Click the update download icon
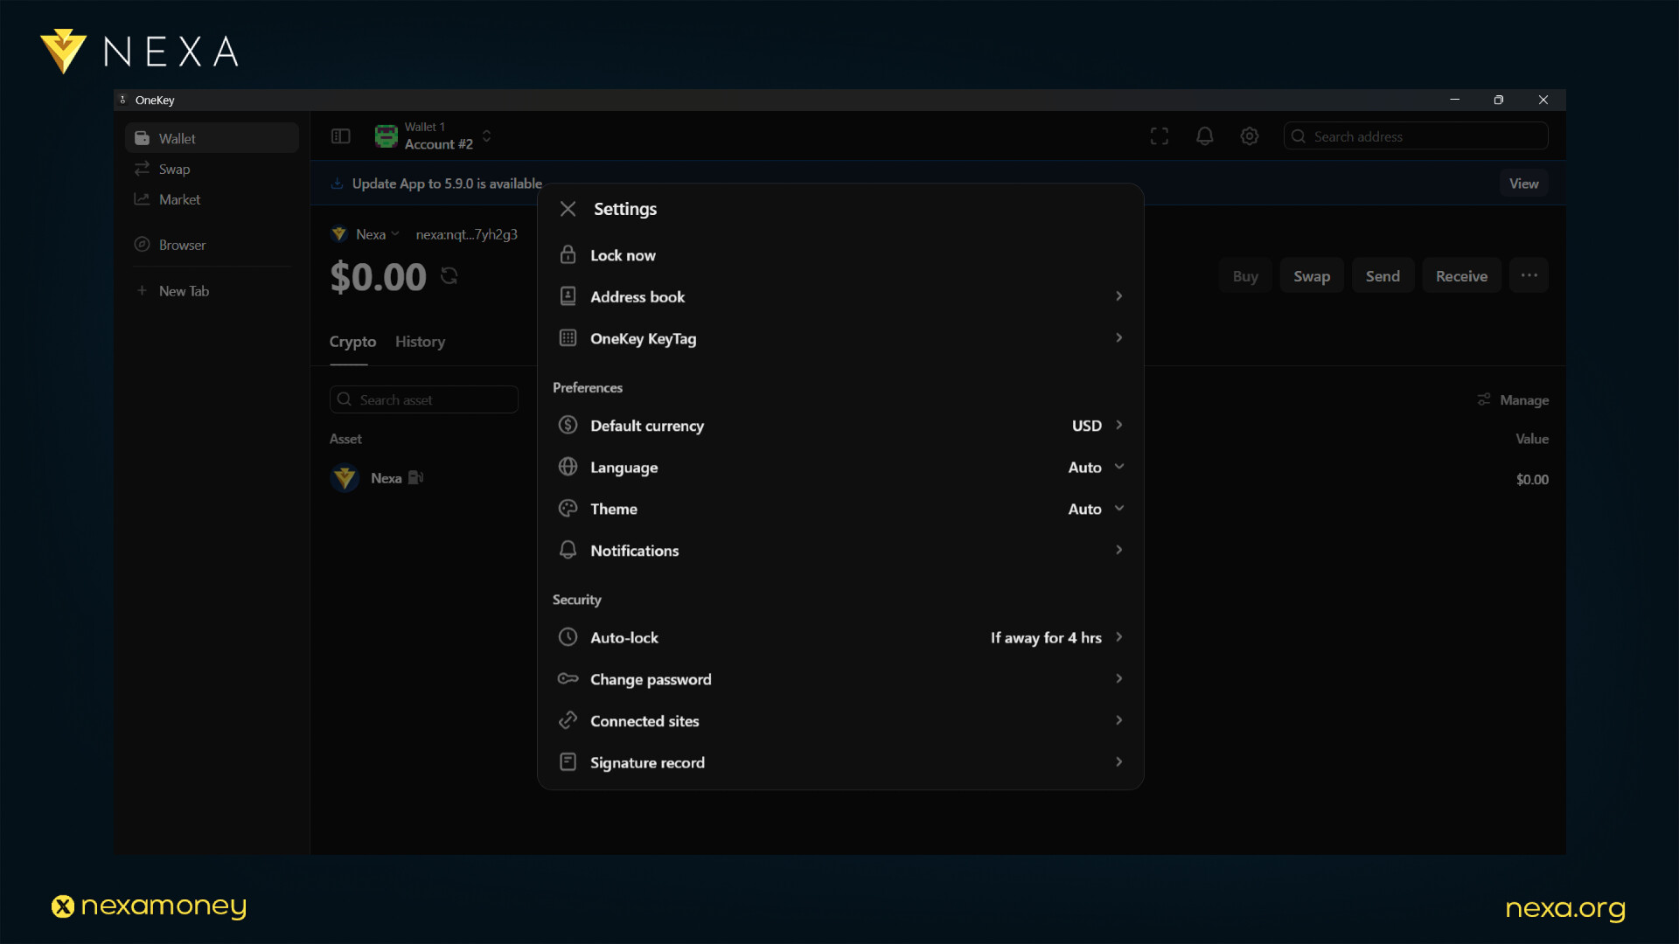Image resolution: width=1679 pixels, height=944 pixels. click(337, 184)
